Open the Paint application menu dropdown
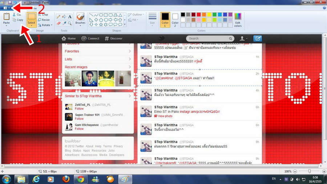Screen dimensions: 327x184 pos(7,8)
